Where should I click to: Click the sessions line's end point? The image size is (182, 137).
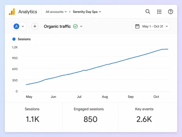[168, 49]
